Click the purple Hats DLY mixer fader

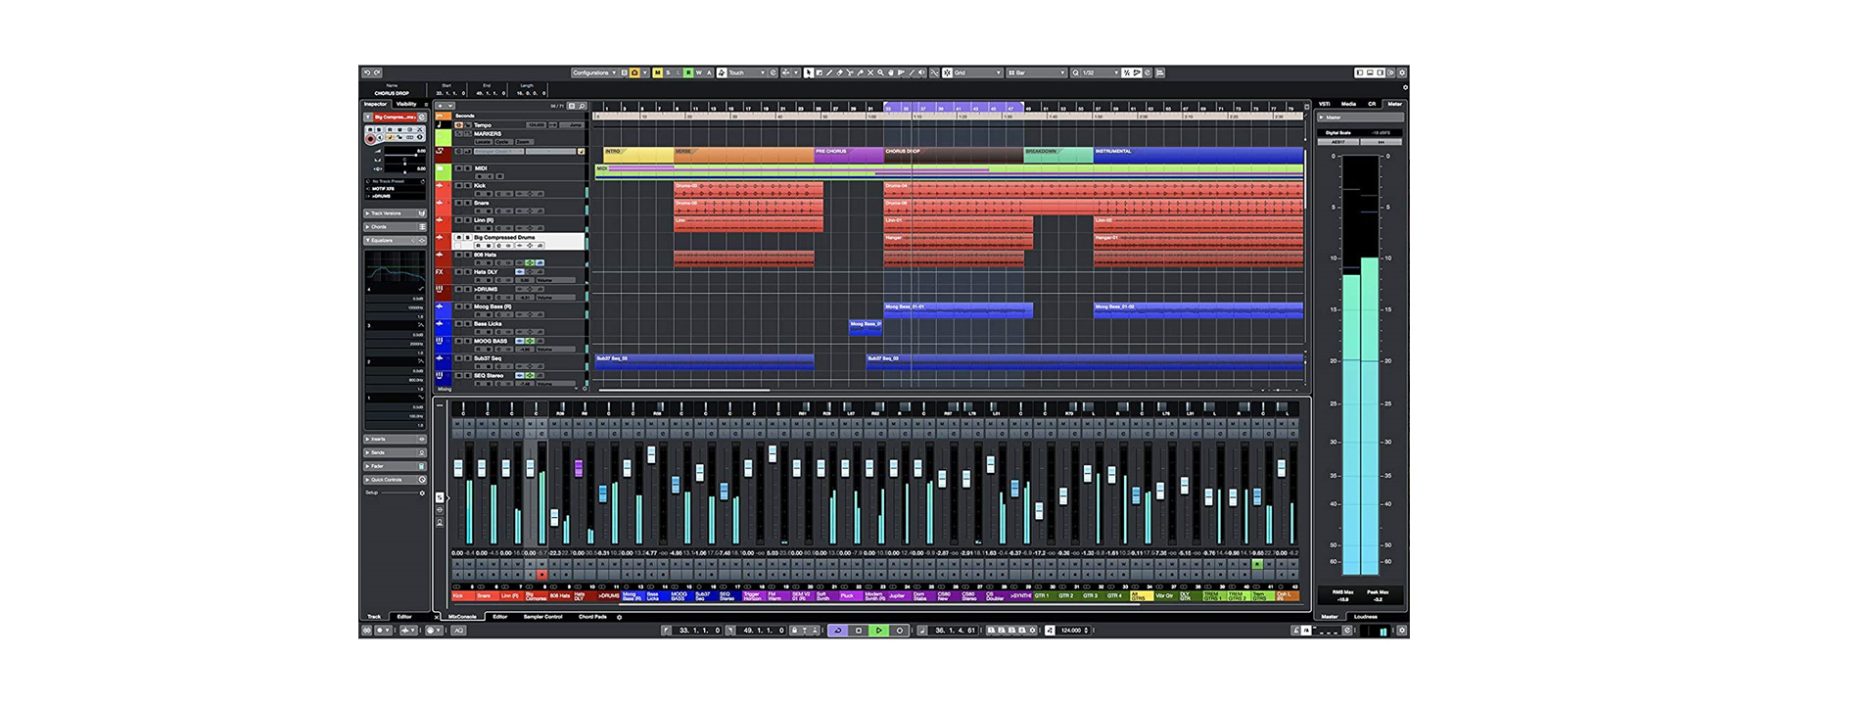click(x=579, y=469)
